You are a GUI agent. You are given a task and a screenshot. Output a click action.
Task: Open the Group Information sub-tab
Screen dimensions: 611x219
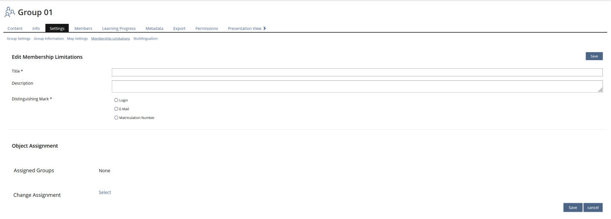[49, 38]
